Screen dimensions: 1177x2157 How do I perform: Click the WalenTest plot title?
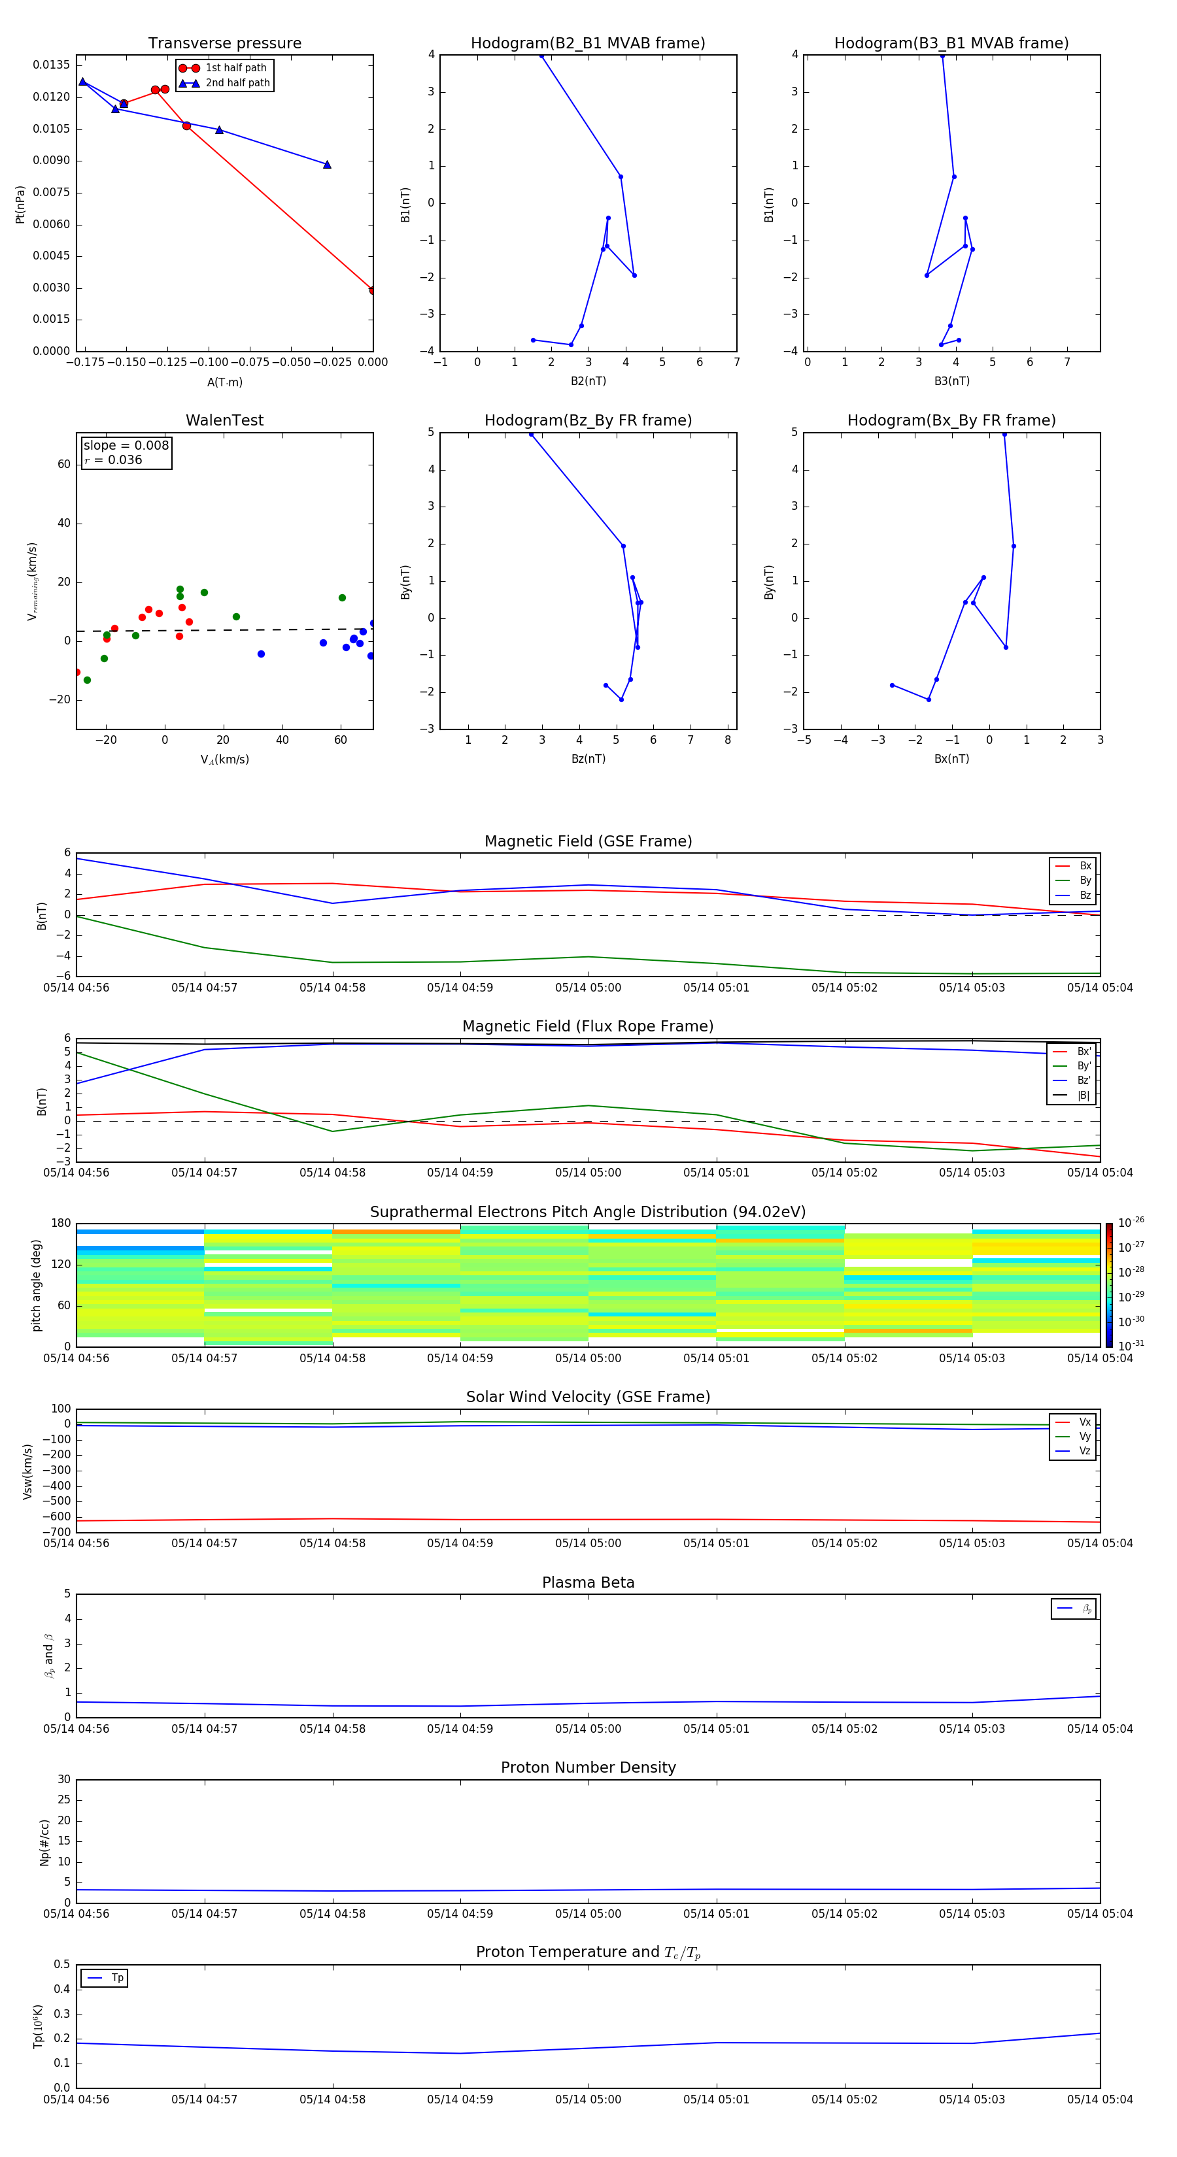(224, 420)
